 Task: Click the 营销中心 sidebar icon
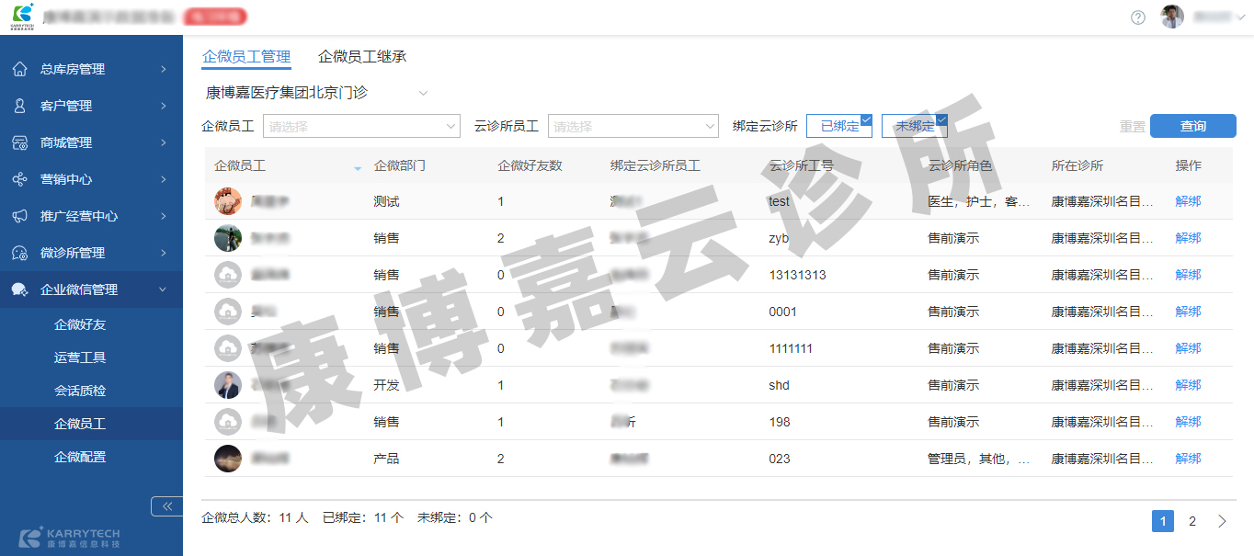19,179
